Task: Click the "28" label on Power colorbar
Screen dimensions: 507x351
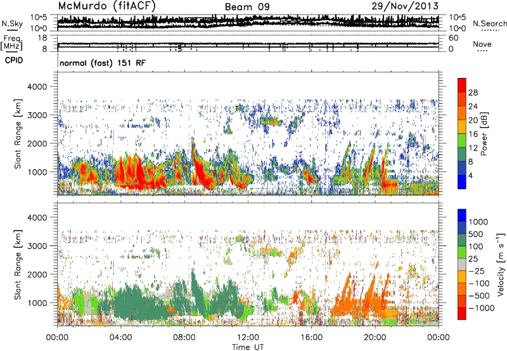Action: point(473,93)
